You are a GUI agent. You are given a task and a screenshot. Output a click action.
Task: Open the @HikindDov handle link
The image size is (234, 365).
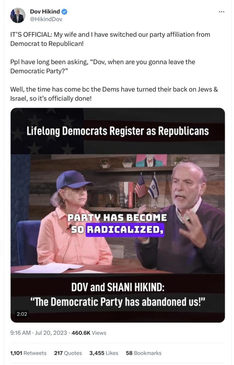tap(46, 19)
